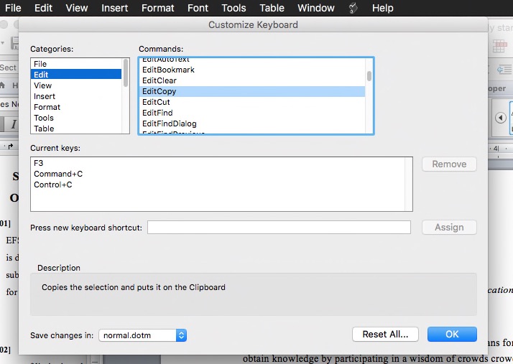Viewport: 513px width, 364px height.
Task: Select Command+C in Current keys
Action: (218, 174)
